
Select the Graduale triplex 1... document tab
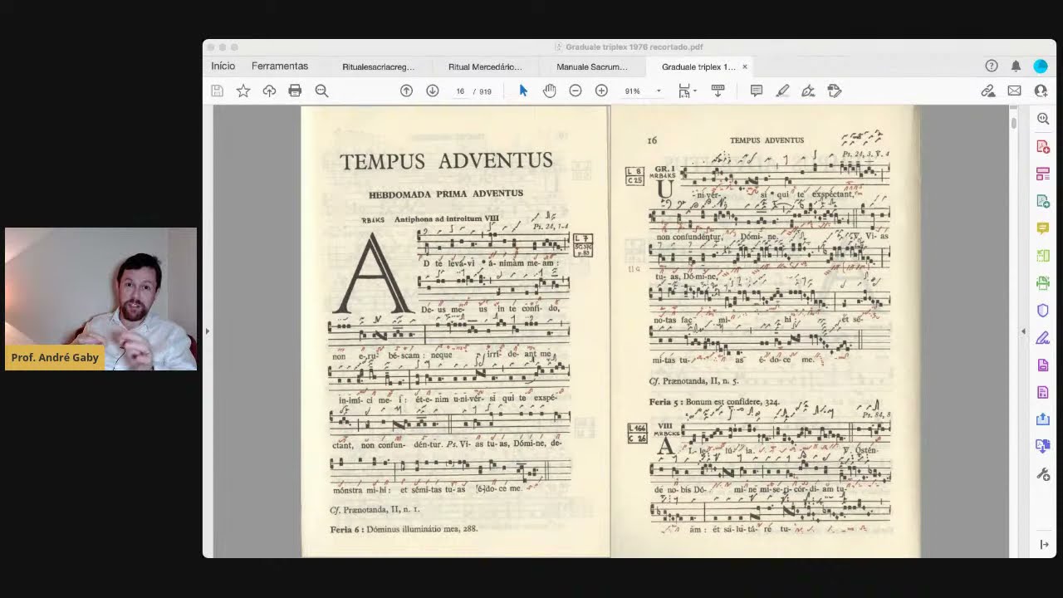pyautogui.click(x=698, y=66)
